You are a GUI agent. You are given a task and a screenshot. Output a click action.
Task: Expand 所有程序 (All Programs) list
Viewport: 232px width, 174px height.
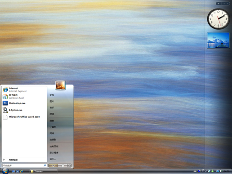coord(24,160)
